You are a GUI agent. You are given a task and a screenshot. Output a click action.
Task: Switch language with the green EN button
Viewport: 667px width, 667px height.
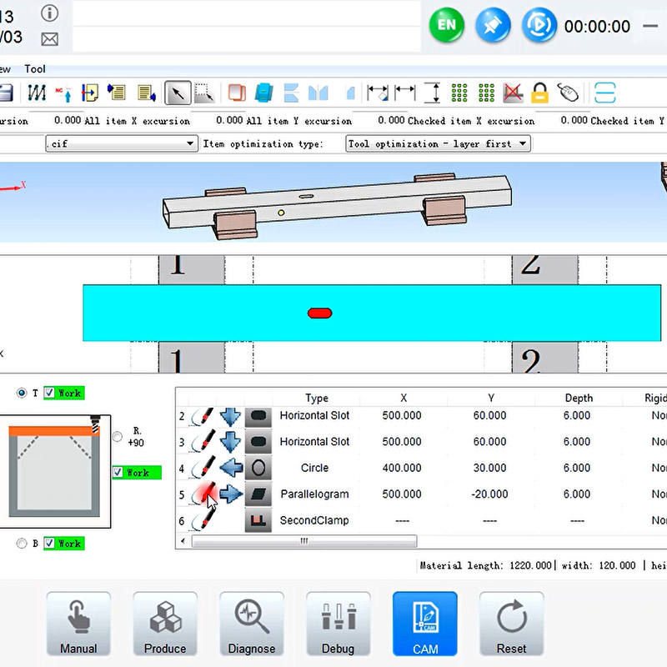pyautogui.click(x=447, y=25)
